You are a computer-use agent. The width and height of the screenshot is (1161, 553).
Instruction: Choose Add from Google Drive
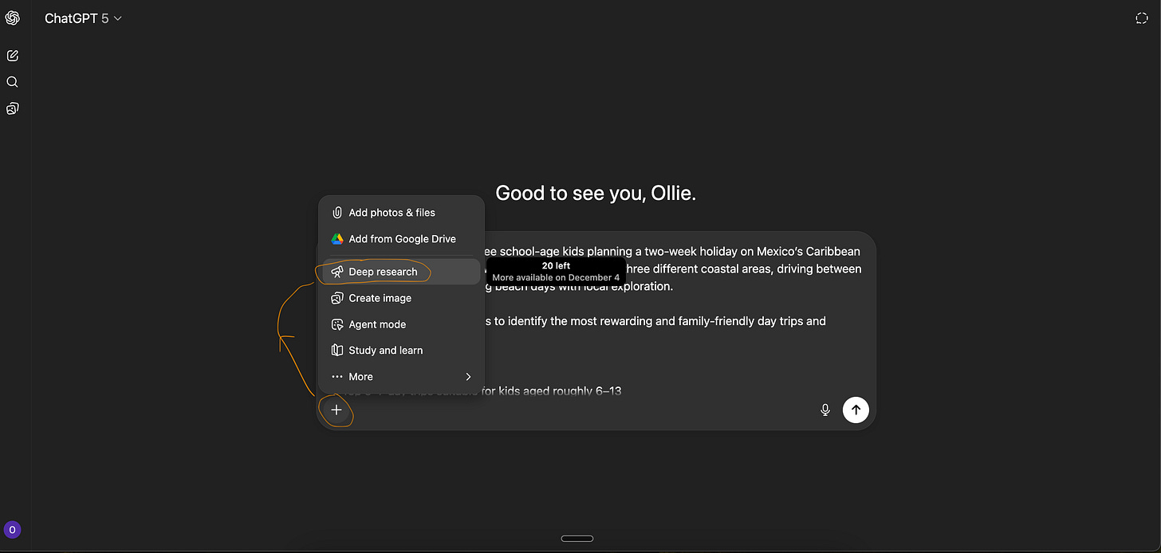[401, 239]
